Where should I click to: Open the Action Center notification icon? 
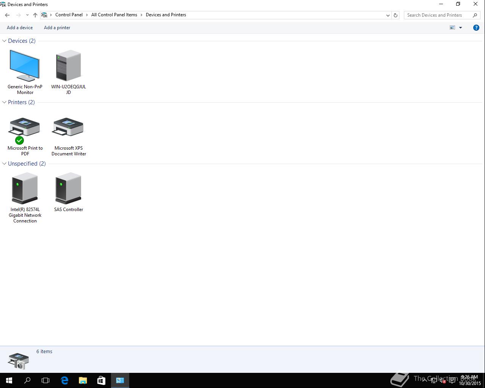452,380
